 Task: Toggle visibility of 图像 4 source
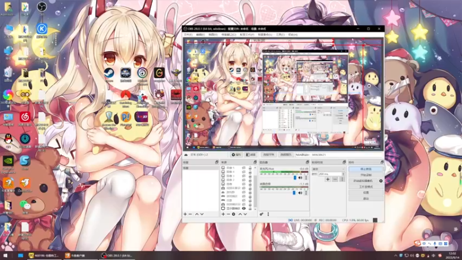(244, 172)
